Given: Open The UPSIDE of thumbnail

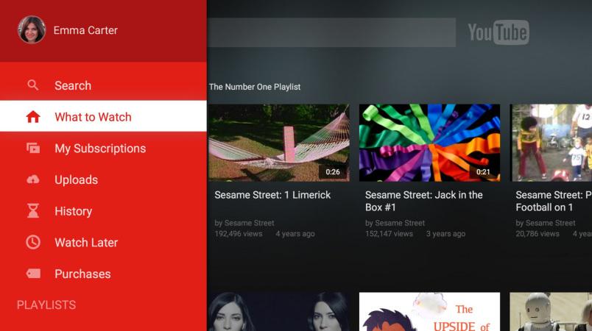Looking at the screenshot, I should tap(429, 311).
